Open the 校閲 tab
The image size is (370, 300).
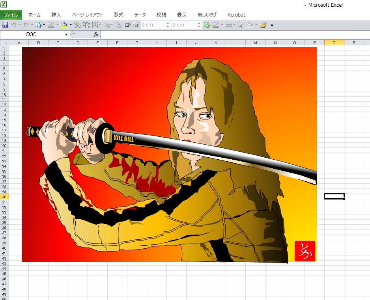161,15
